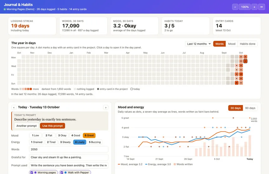Click the nothing logged legend swatch
269x174 pixels.
pos(75,89)
